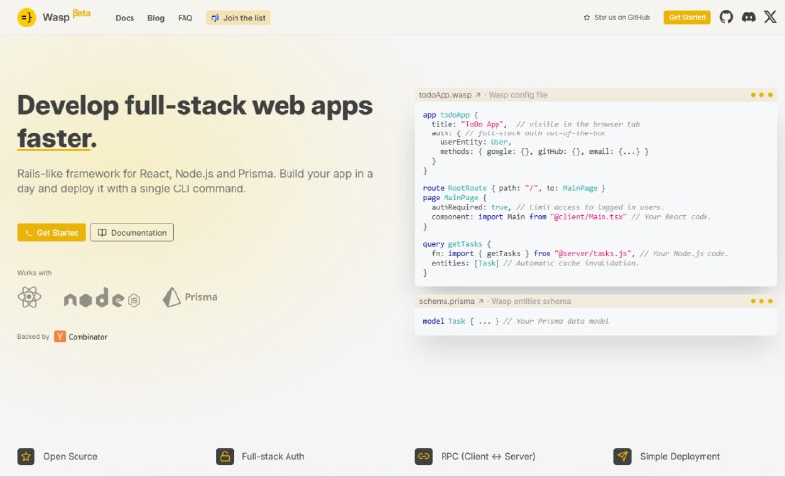Click Star us on GitHub link
Image resolution: width=785 pixels, height=477 pixels.
616,18
